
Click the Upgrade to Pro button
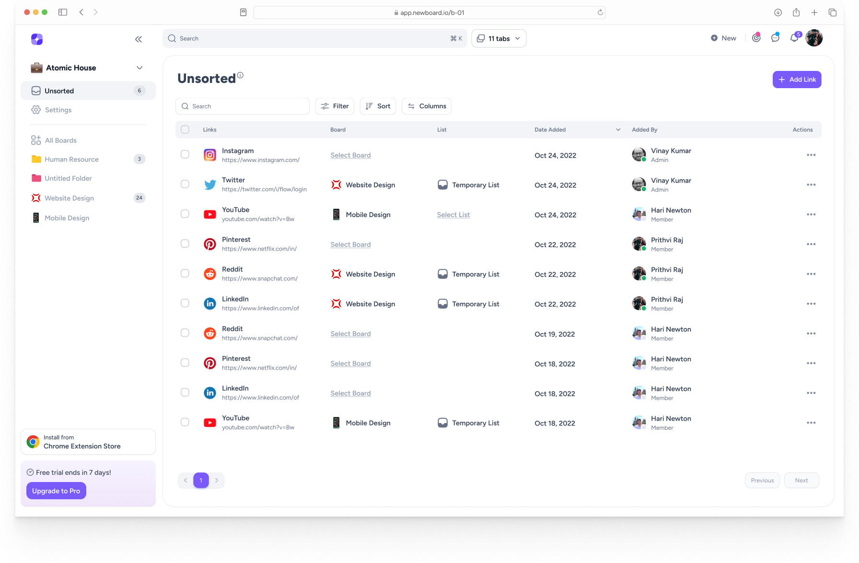tap(56, 491)
